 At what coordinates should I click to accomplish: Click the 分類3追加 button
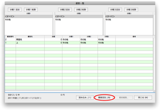pyautogui.click(x=115, y=9)
